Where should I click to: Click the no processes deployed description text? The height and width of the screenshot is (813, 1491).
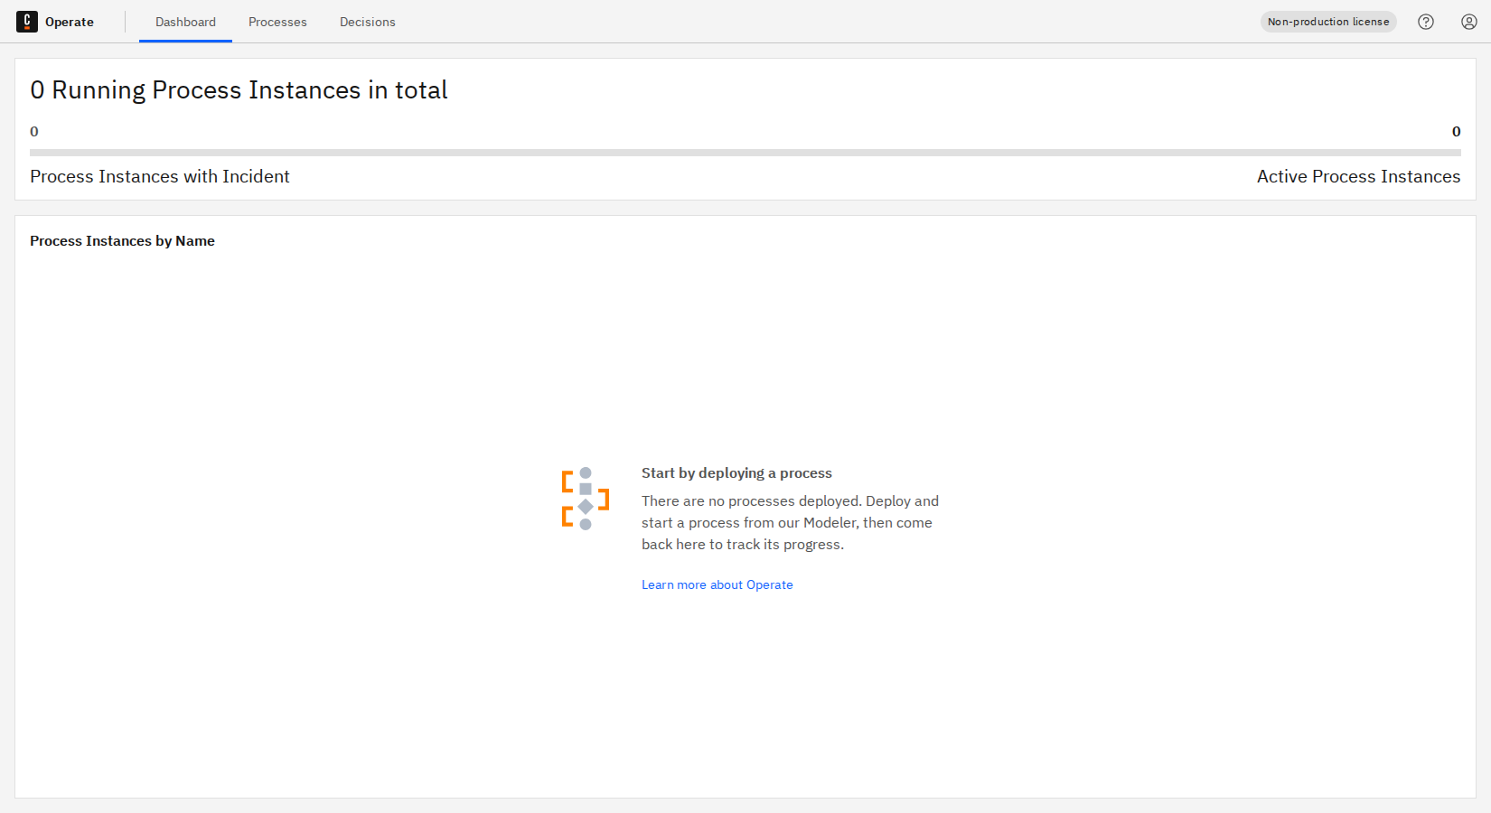790,522
